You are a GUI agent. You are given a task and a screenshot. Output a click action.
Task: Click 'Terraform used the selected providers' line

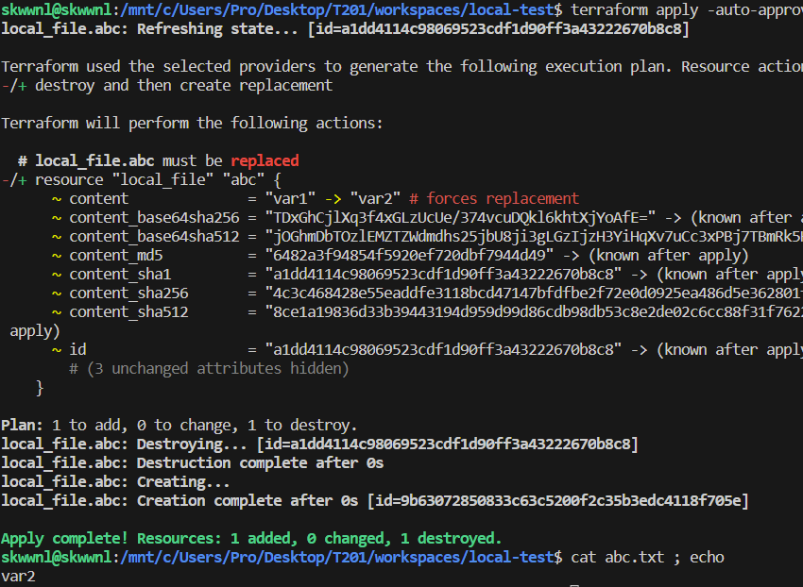[402, 66]
